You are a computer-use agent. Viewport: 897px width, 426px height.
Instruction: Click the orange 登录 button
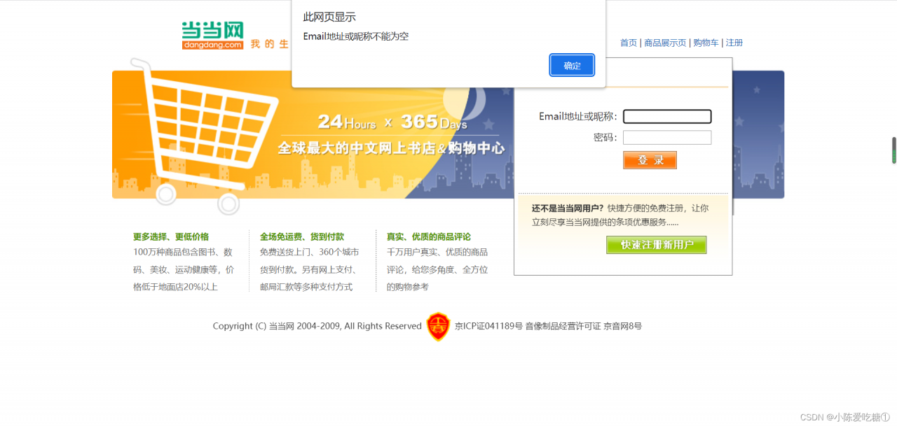point(650,160)
